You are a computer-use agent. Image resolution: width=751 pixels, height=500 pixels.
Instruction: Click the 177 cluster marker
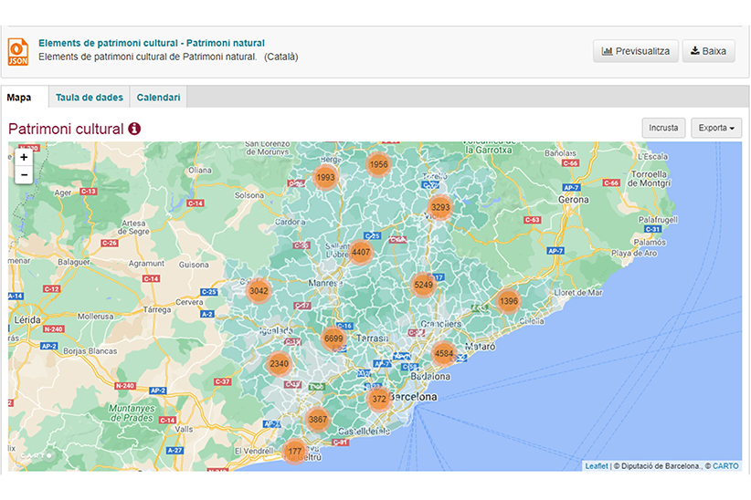[x=294, y=452]
